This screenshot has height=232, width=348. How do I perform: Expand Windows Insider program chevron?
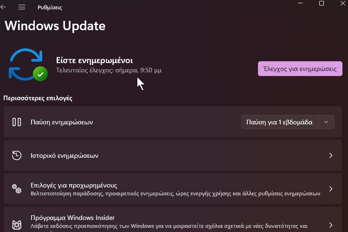[x=331, y=225]
